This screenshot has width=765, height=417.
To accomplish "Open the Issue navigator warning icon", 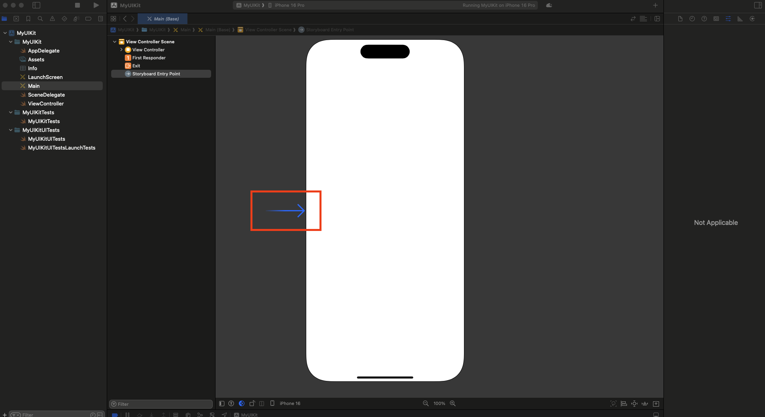I will point(52,19).
